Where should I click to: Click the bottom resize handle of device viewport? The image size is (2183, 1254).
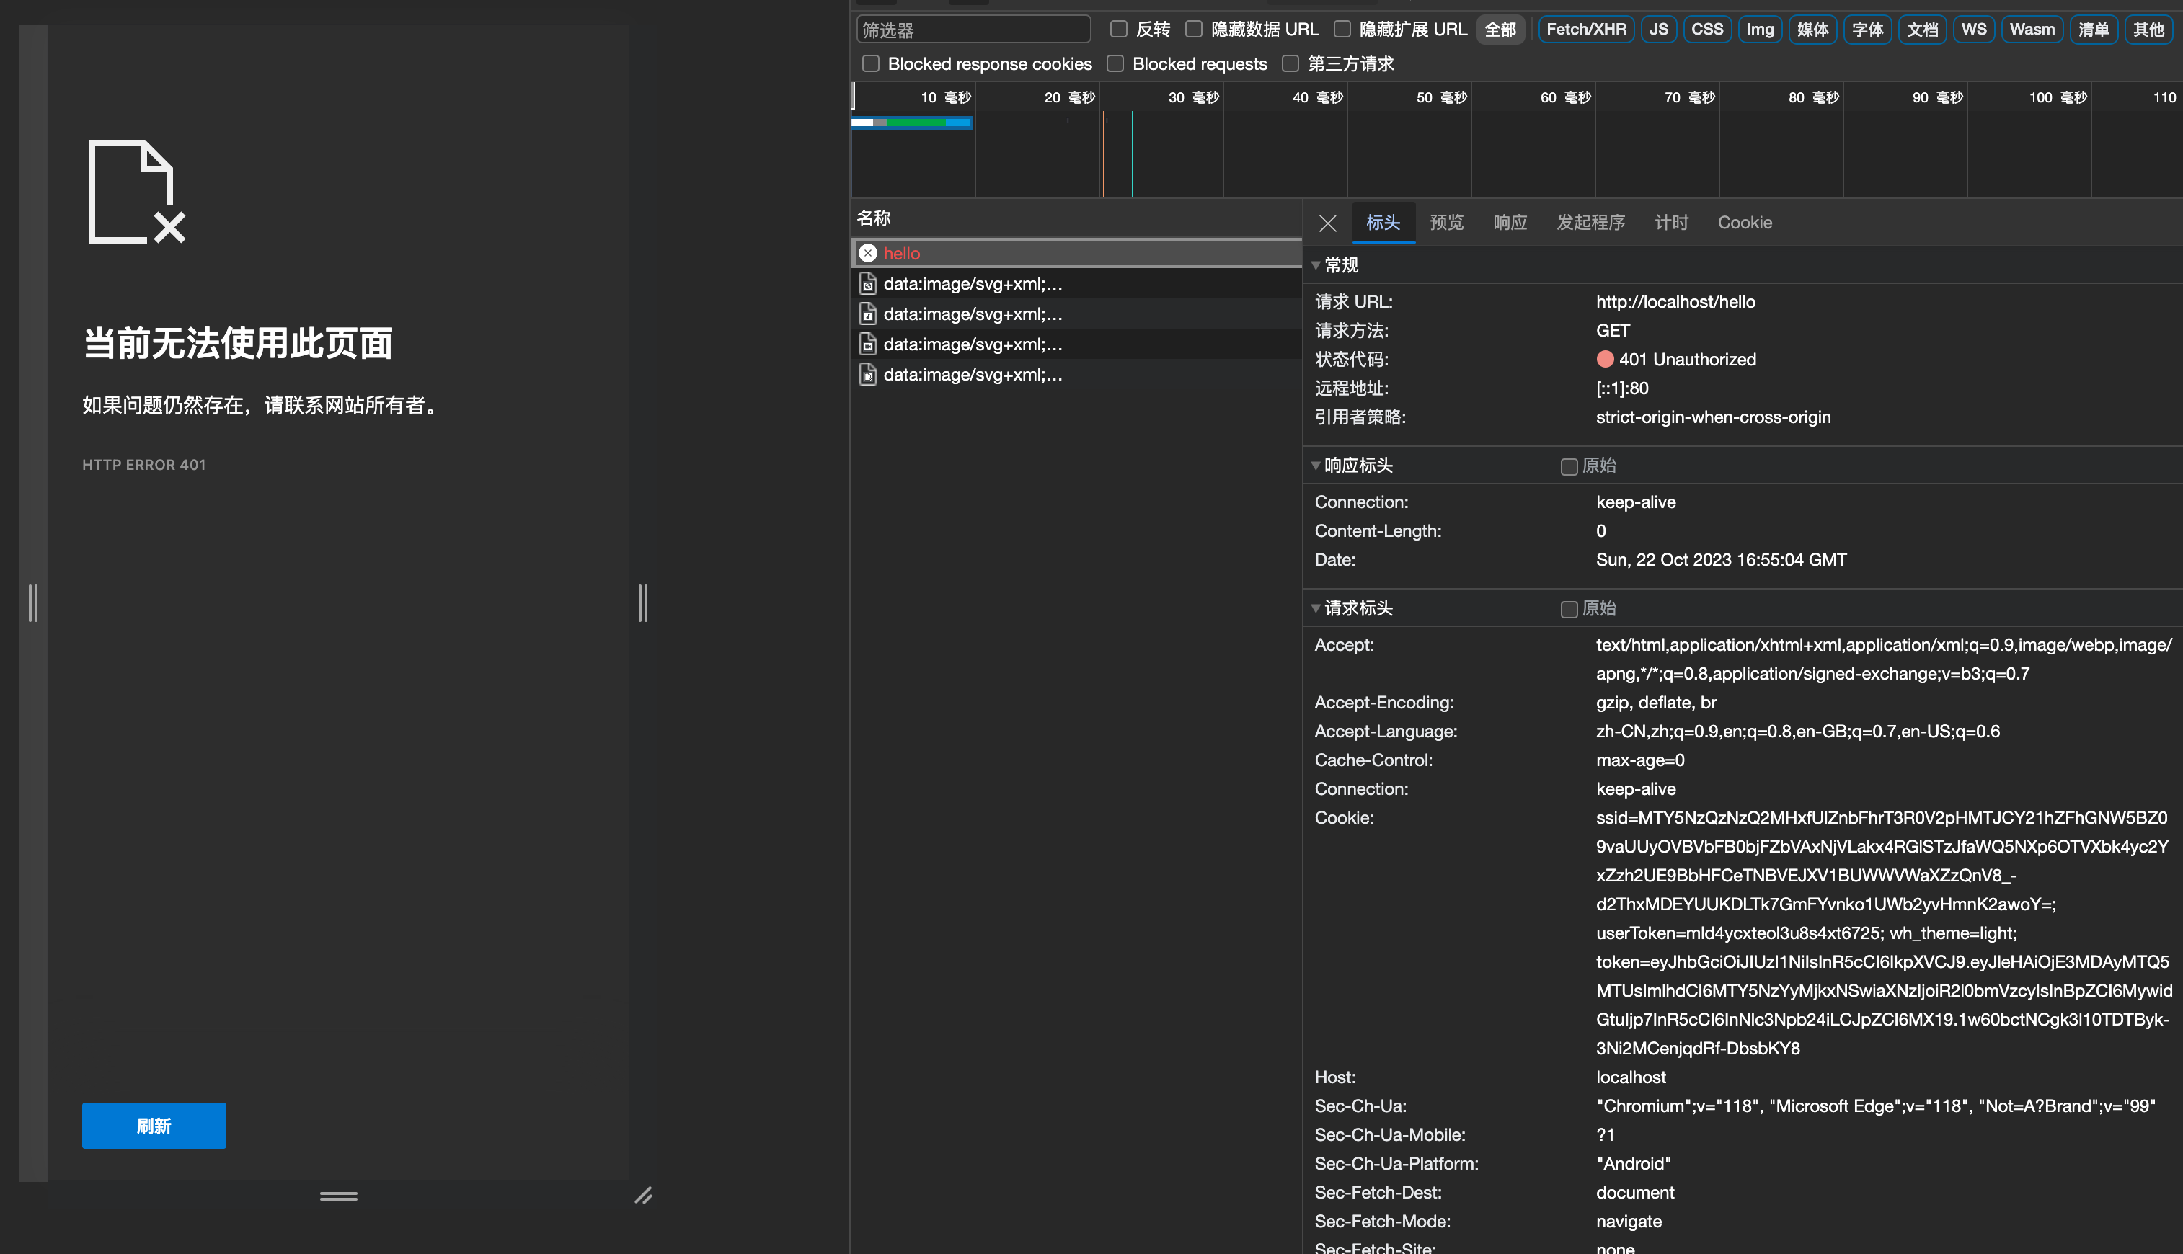click(x=339, y=1196)
